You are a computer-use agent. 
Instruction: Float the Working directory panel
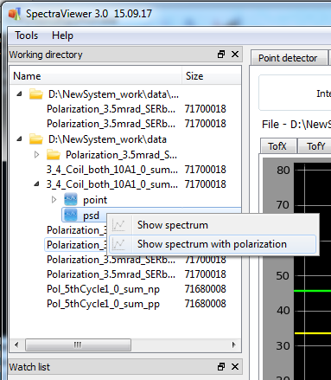tap(221, 54)
